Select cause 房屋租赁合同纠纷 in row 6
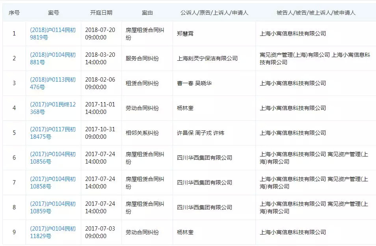The height and width of the screenshot is (246, 376). pos(145,158)
